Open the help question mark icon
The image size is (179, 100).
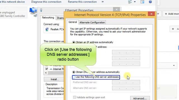tap(150, 2)
